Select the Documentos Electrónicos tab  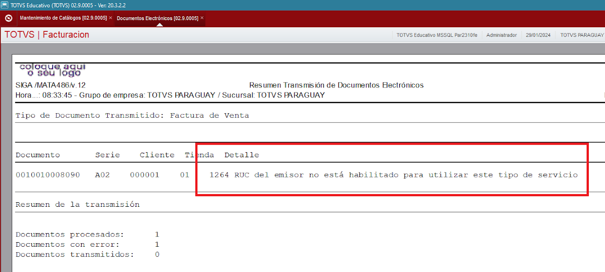point(157,18)
